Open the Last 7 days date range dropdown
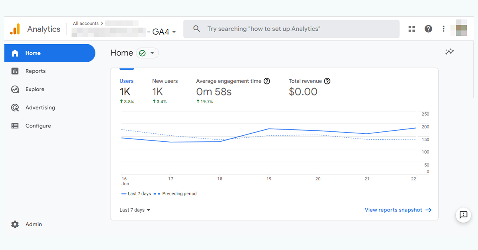The height and width of the screenshot is (250, 478). click(x=135, y=210)
